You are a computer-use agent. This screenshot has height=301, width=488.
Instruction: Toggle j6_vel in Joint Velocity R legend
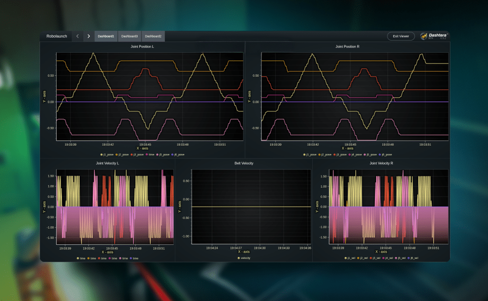tap(412, 258)
